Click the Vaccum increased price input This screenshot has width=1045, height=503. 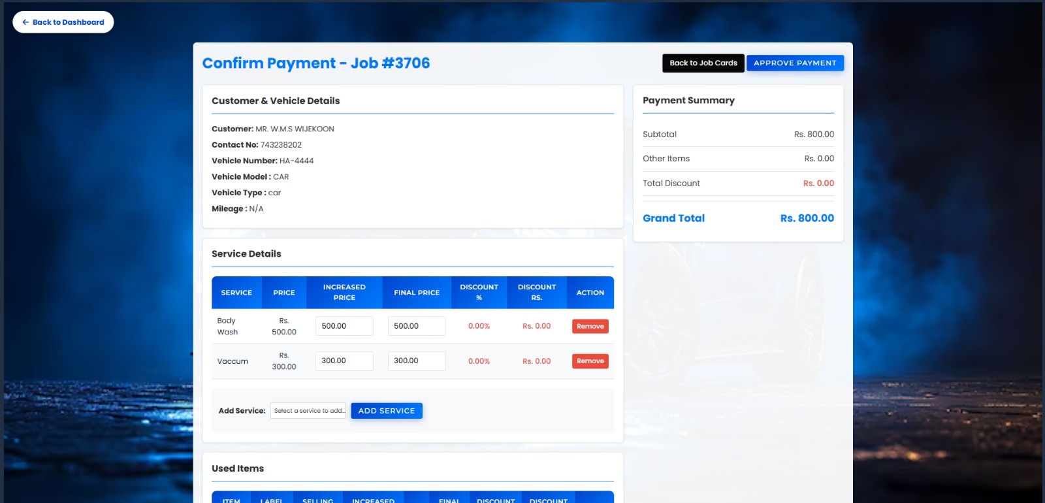(344, 361)
